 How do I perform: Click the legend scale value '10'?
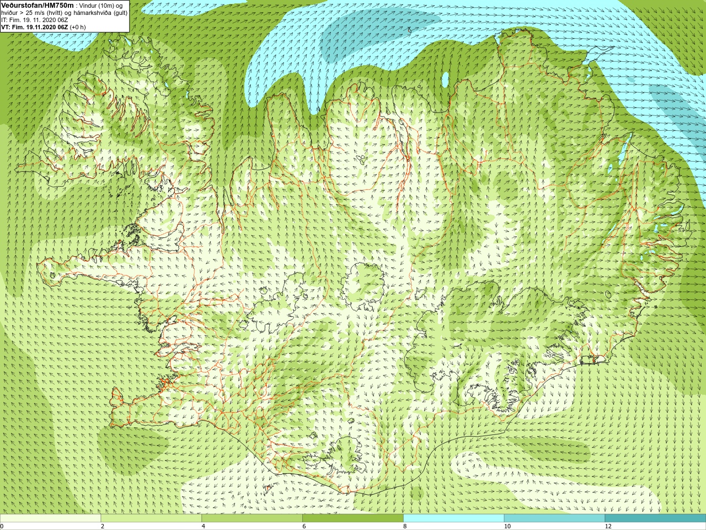click(x=507, y=526)
